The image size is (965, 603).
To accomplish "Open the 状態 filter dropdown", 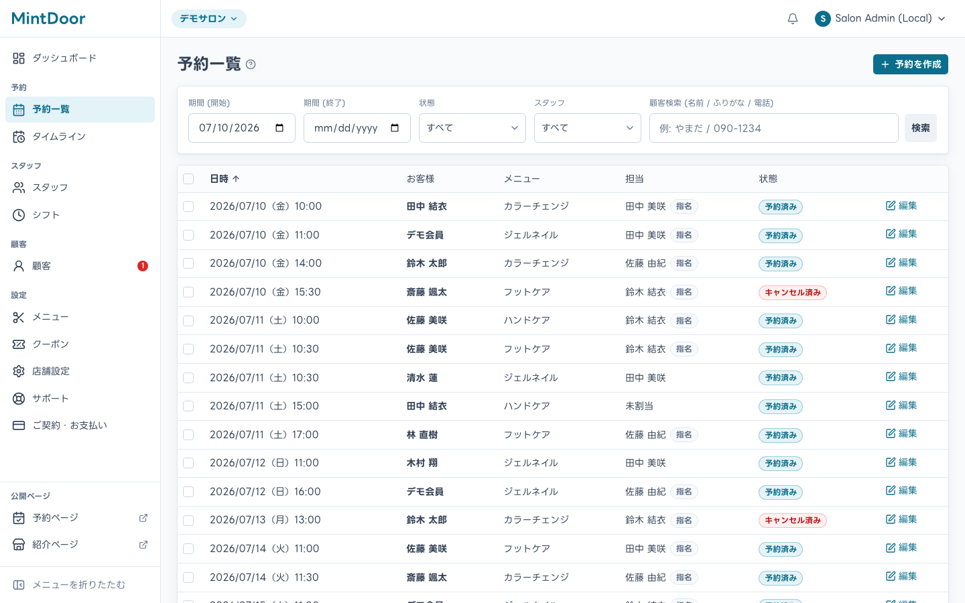I will point(472,128).
